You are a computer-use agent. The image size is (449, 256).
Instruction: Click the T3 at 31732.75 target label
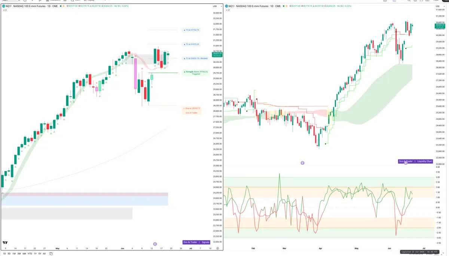[x=191, y=30]
